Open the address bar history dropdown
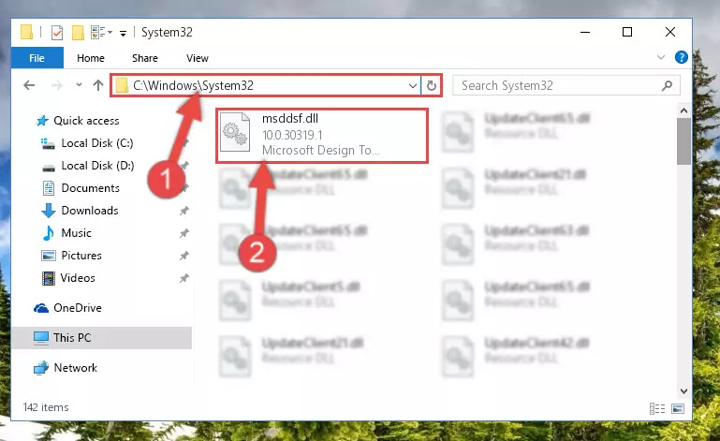This screenshot has width=720, height=441. [x=412, y=85]
